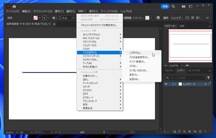Close the 名称未設定-1 document tab

click(x=54, y=24)
